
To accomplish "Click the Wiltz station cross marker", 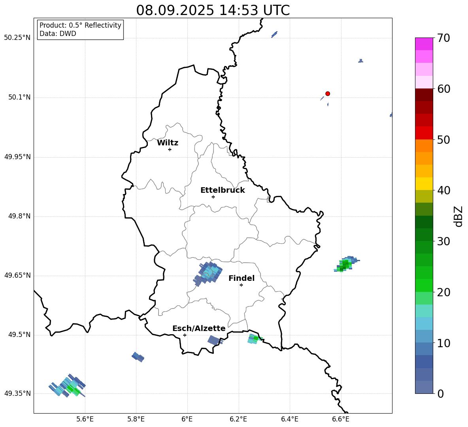I will coord(170,149).
